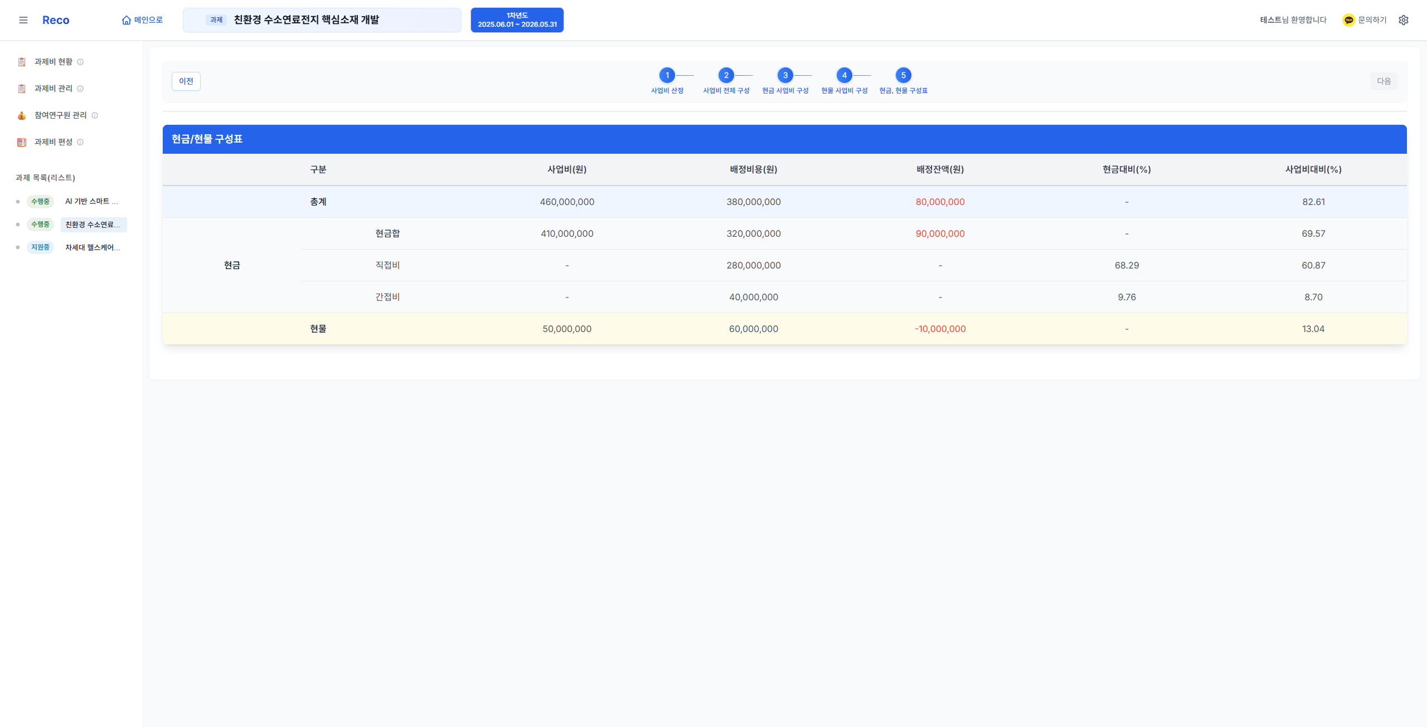Click 현물 배정비용 value 60,000,000
The image size is (1427, 727).
coord(754,329)
